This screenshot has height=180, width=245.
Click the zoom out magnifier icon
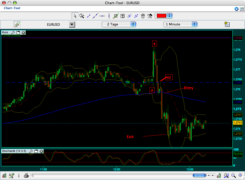234,176
